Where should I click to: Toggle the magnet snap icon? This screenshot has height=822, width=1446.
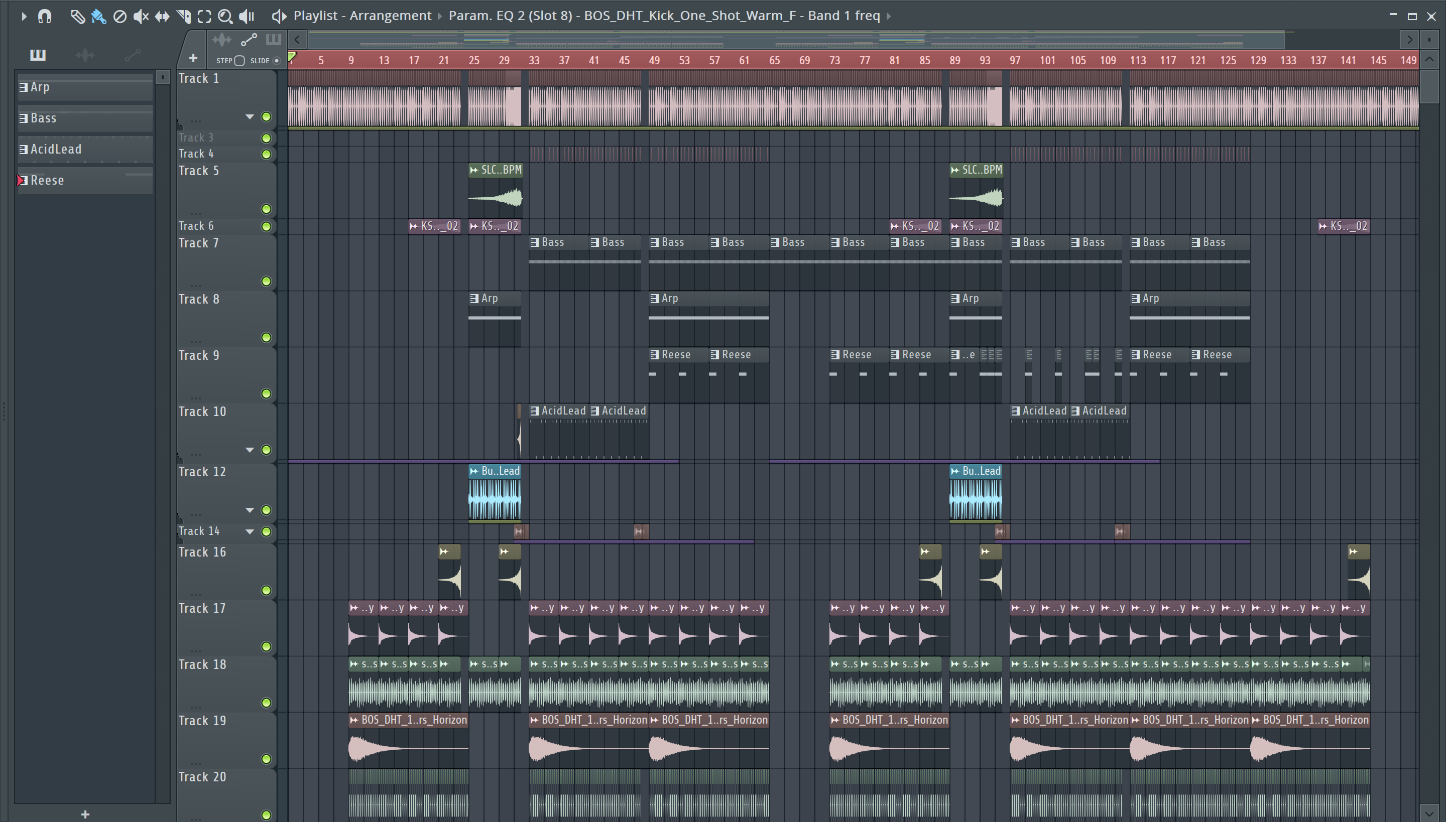(x=45, y=17)
